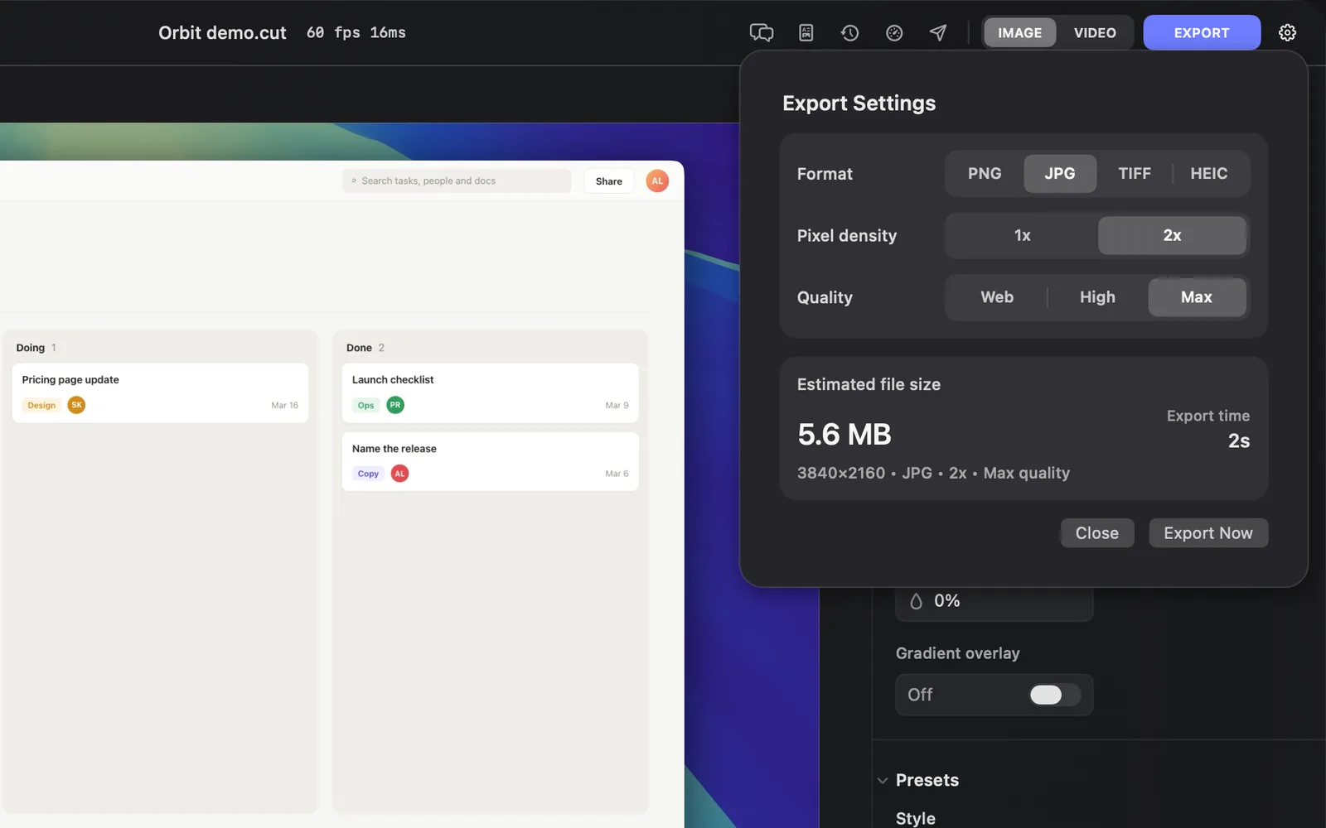Set quality to High
This screenshot has width=1326, height=828.
pos(1097,297)
